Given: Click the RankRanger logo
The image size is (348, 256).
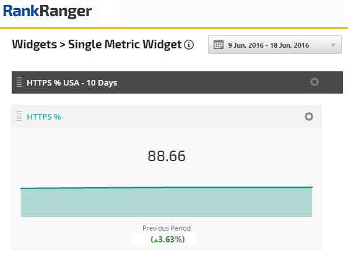Looking at the screenshot, I should point(48,11).
